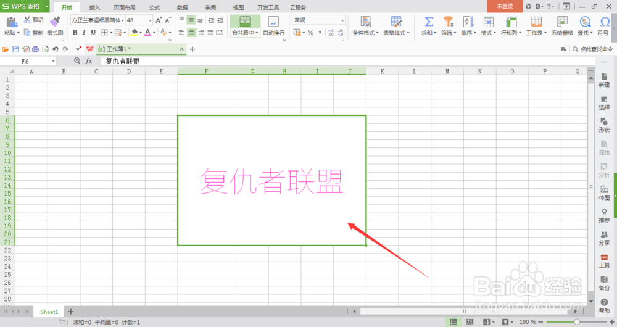Expand the font color dropdown arrow

tap(154, 33)
